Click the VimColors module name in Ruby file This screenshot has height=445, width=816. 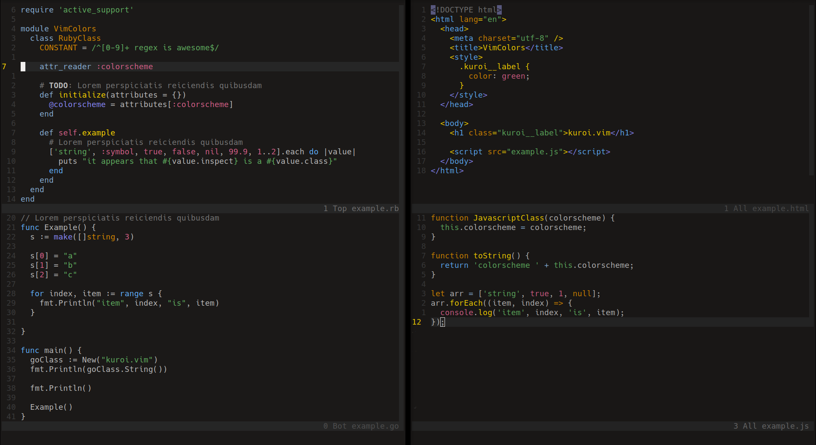pos(75,29)
